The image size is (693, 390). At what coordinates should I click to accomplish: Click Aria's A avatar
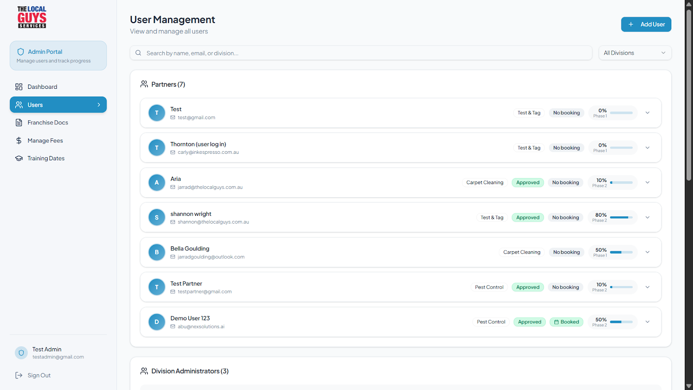[157, 182]
